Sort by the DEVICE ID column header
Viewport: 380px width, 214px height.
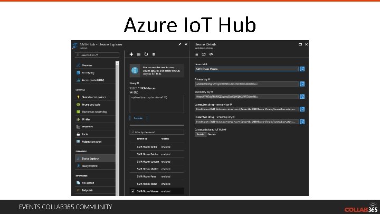coord(142,139)
